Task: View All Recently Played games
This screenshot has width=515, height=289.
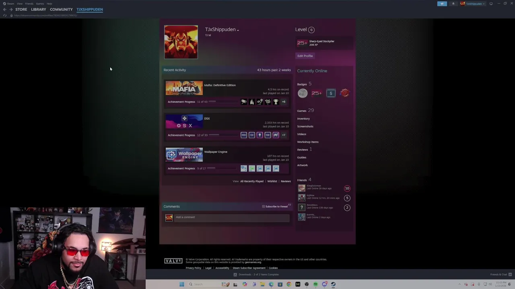Action: click(252, 181)
